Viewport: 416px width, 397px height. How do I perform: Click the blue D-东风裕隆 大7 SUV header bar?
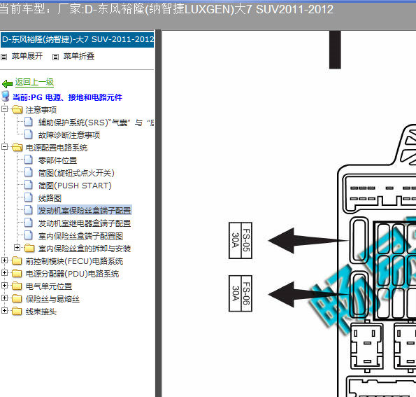[77, 40]
